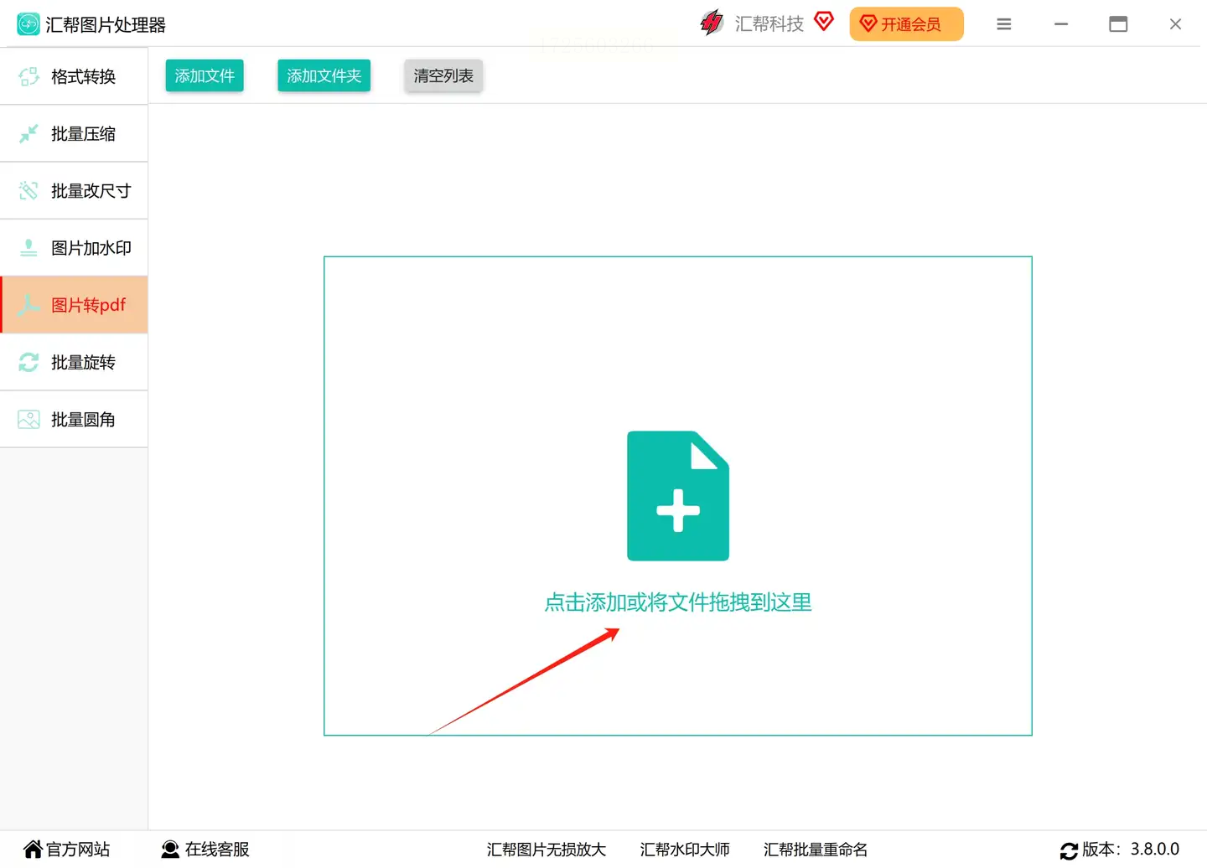Minimize the application window
This screenshot has height=868, width=1207.
point(1061,24)
